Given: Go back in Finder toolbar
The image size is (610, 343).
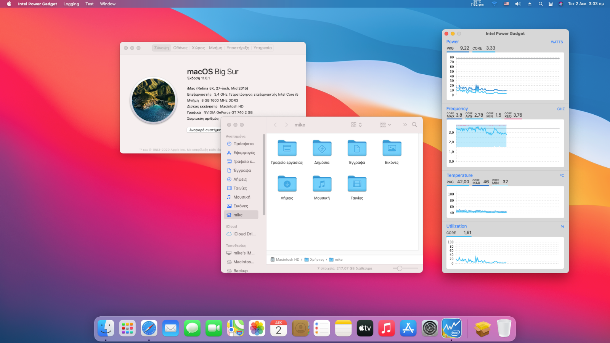Looking at the screenshot, I should tap(275, 125).
